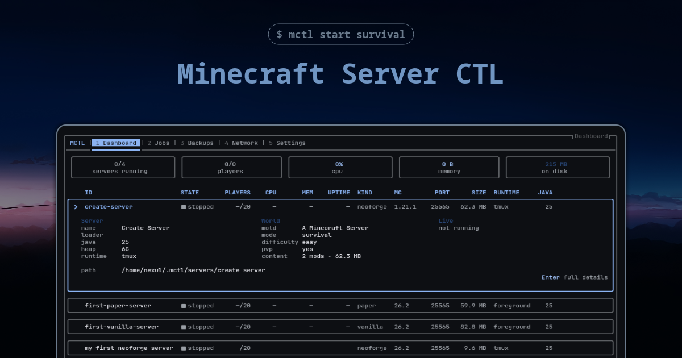Image resolution: width=682 pixels, height=358 pixels.
Task: Click the Server section heading
Action: (x=92, y=221)
